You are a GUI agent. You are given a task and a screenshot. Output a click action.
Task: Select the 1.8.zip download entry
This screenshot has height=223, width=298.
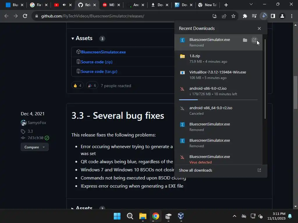[218, 59]
